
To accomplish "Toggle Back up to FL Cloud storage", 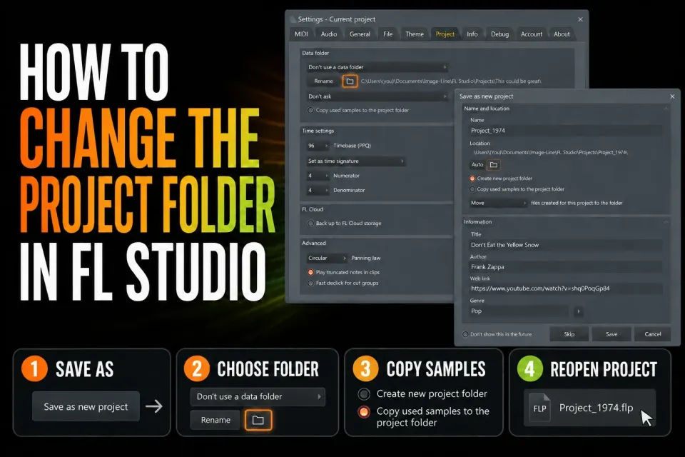I will pos(310,224).
